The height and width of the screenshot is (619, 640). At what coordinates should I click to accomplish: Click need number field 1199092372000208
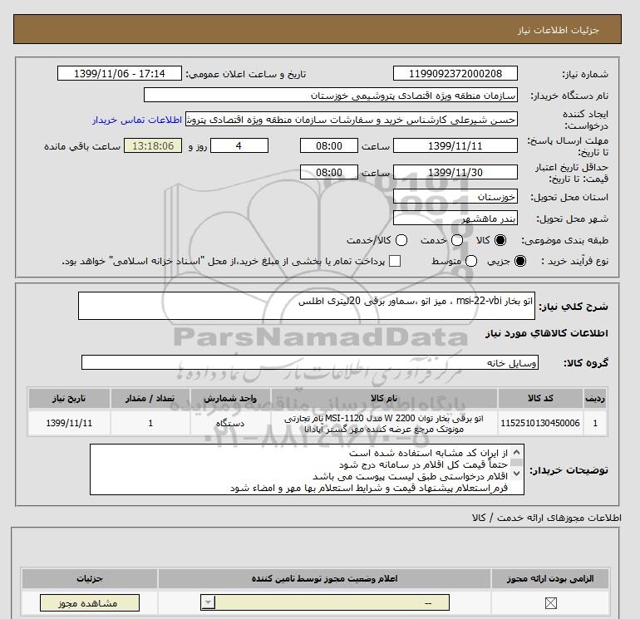point(455,73)
